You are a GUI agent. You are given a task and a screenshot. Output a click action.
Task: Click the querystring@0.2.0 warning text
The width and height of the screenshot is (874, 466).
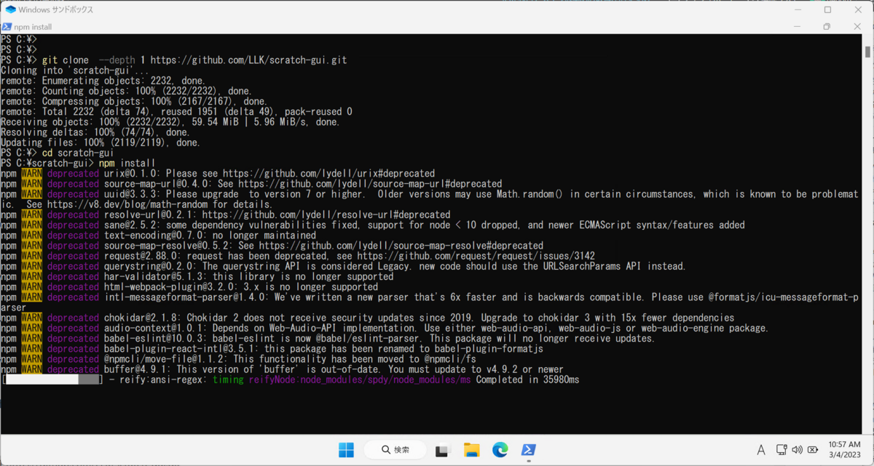pyautogui.click(x=395, y=267)
